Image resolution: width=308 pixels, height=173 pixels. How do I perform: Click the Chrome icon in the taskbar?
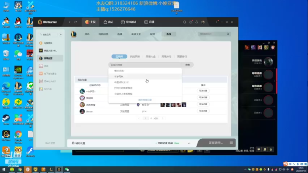click(x=20, y=170)
